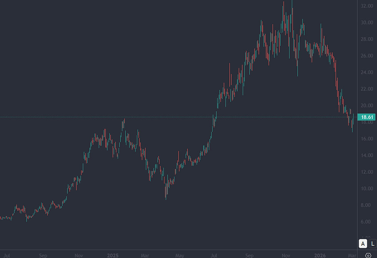The height and width of the screenshot is (258, 377).
Task: Click the Nov label left of 2026
Action: pos(286,255)
